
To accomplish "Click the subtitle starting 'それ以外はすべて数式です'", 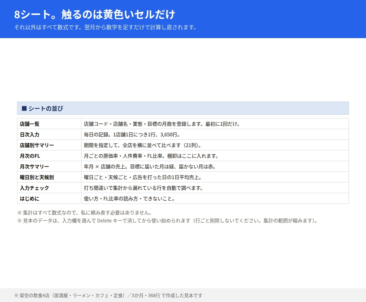I will [105, 27].
